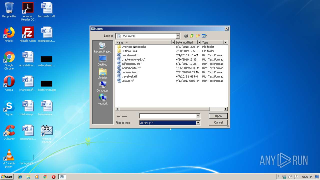This screenshot has height=180, width=320.
Task: Select VLC media player desktop icon
Action: 9,158
